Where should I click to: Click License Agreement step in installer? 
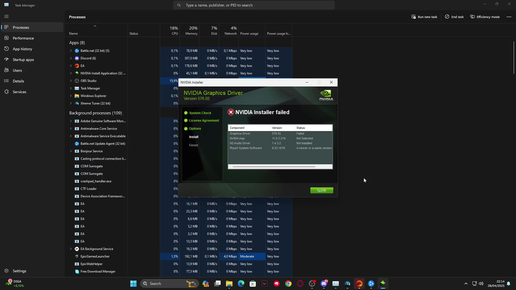tap(204, 121)
